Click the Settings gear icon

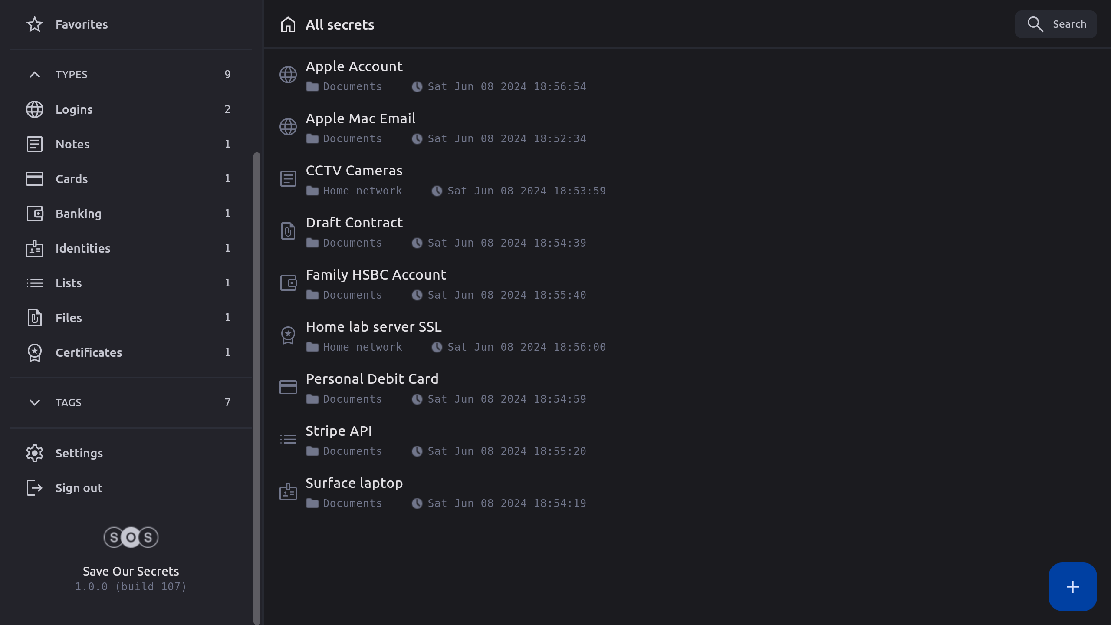tap(35, 453)
